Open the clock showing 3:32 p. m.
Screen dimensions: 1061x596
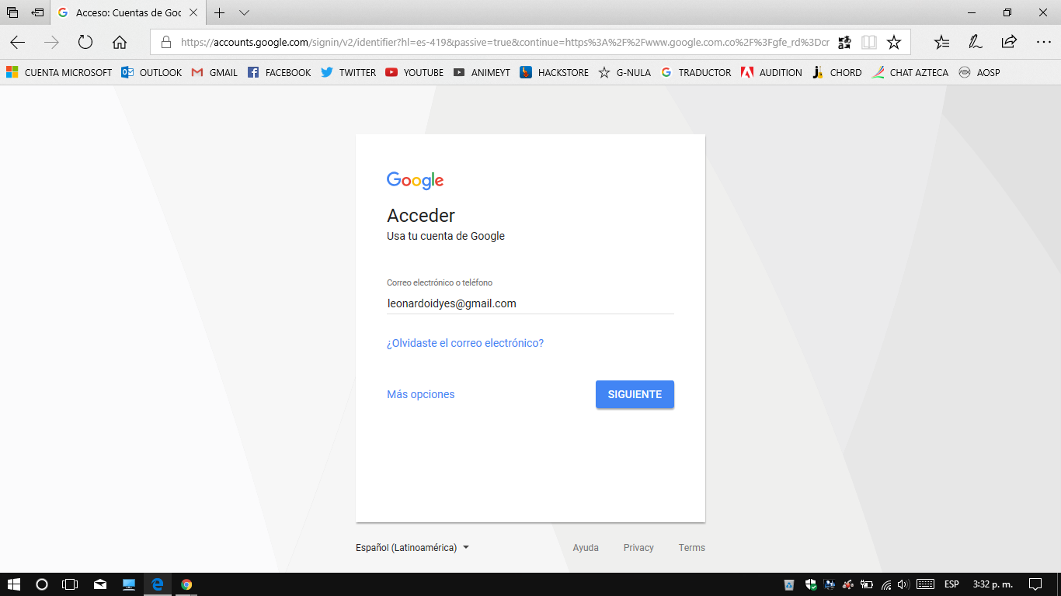pos(993,584)
